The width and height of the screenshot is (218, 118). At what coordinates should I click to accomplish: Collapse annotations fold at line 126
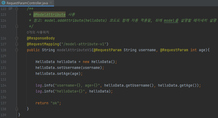[17, 38]
